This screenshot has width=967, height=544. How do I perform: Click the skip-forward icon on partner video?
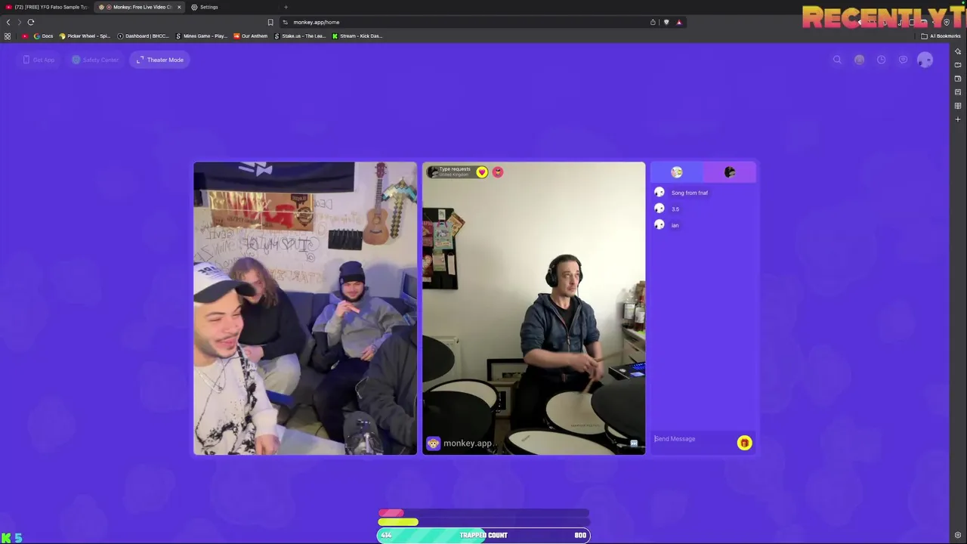(634, 444)
